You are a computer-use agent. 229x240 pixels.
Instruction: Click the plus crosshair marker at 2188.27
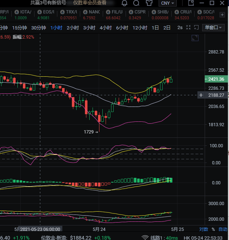201,95
